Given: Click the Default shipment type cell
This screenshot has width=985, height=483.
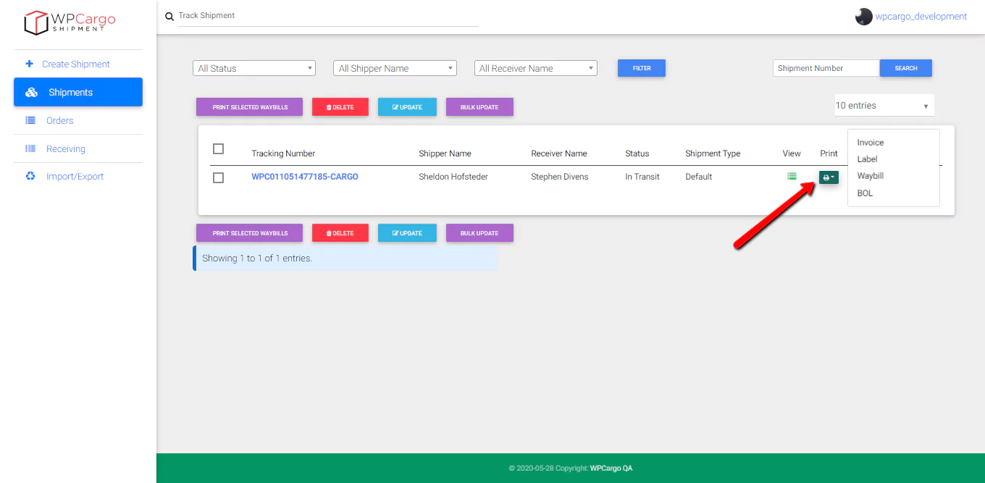Looking at the screenshot, I should pyautogui.click(x=699, y=177).
